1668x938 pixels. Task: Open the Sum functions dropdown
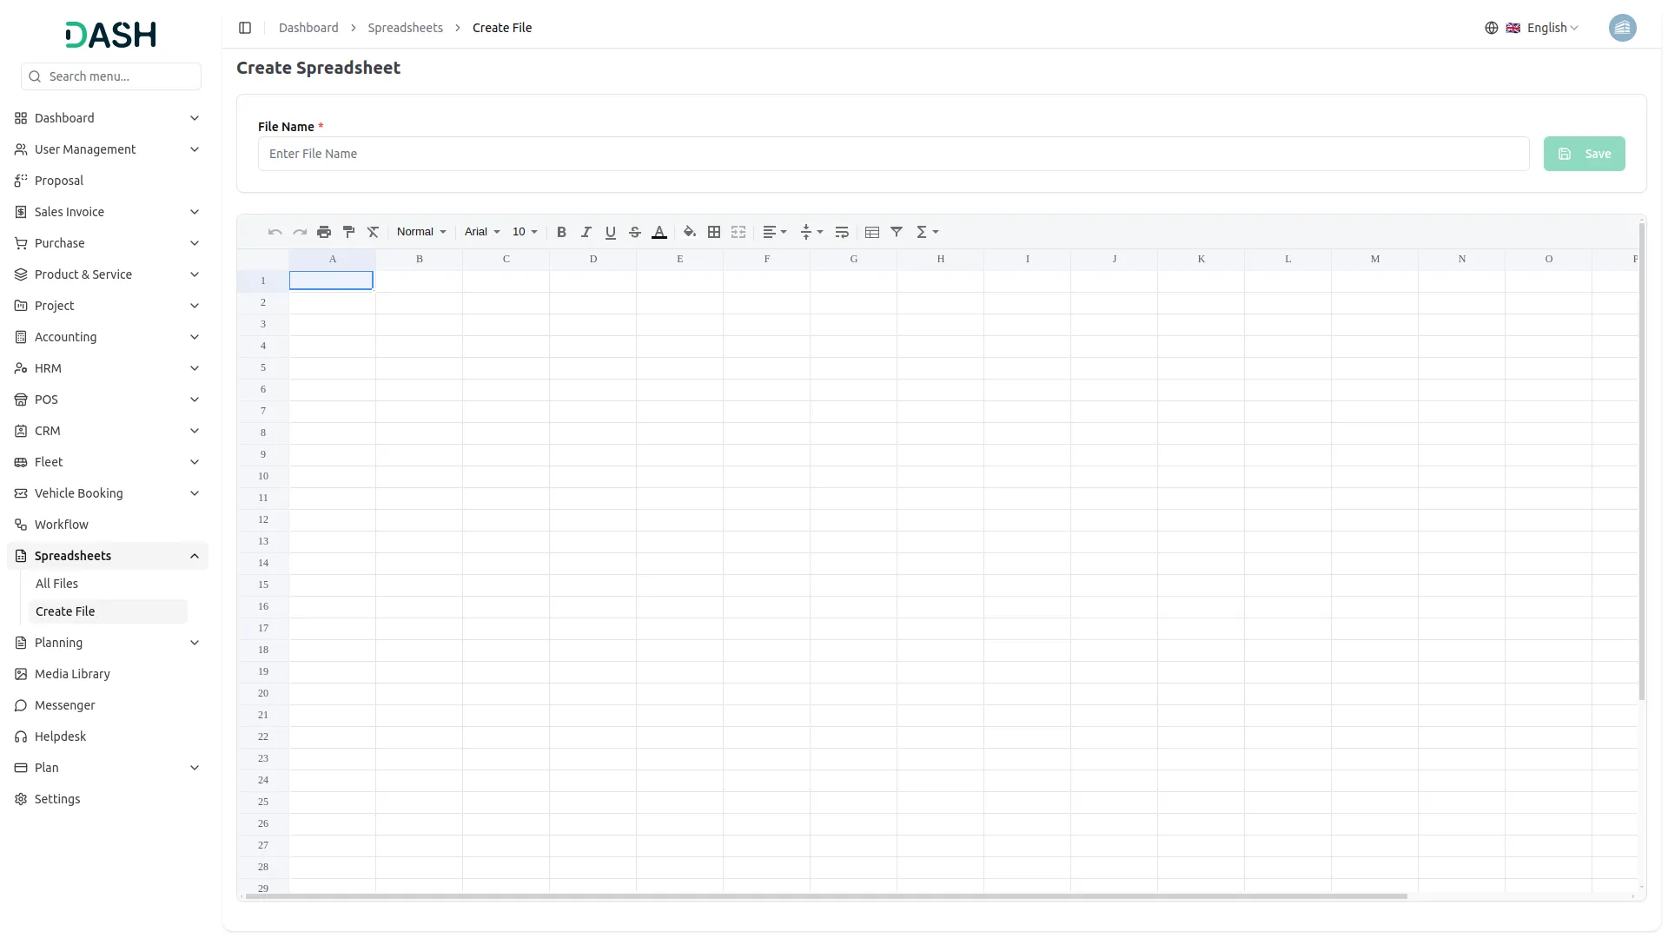coord(928,232)
